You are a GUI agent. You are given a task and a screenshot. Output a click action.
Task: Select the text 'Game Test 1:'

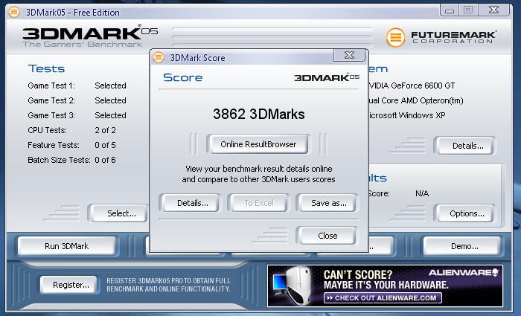pyautogui.click(x=51, y=86)
